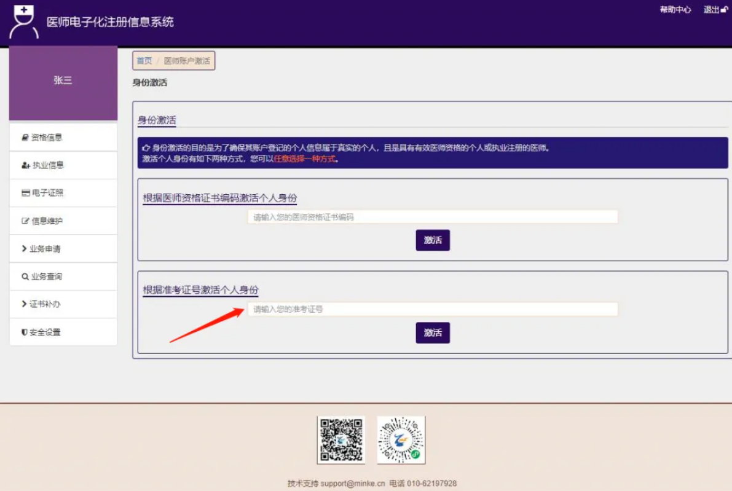Click the 安全设置 shield icon
Image resolution: width=732 pixels, height=491 pixels.
pos(25,332)
